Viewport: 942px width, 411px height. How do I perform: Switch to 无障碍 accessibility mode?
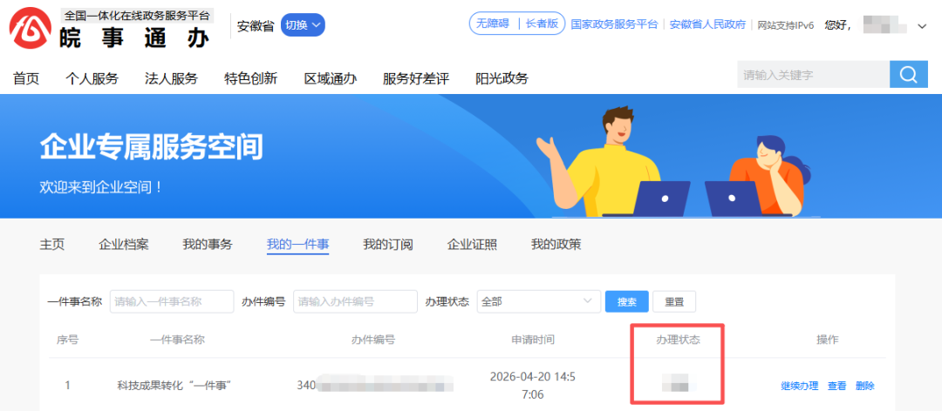point(493,24)
